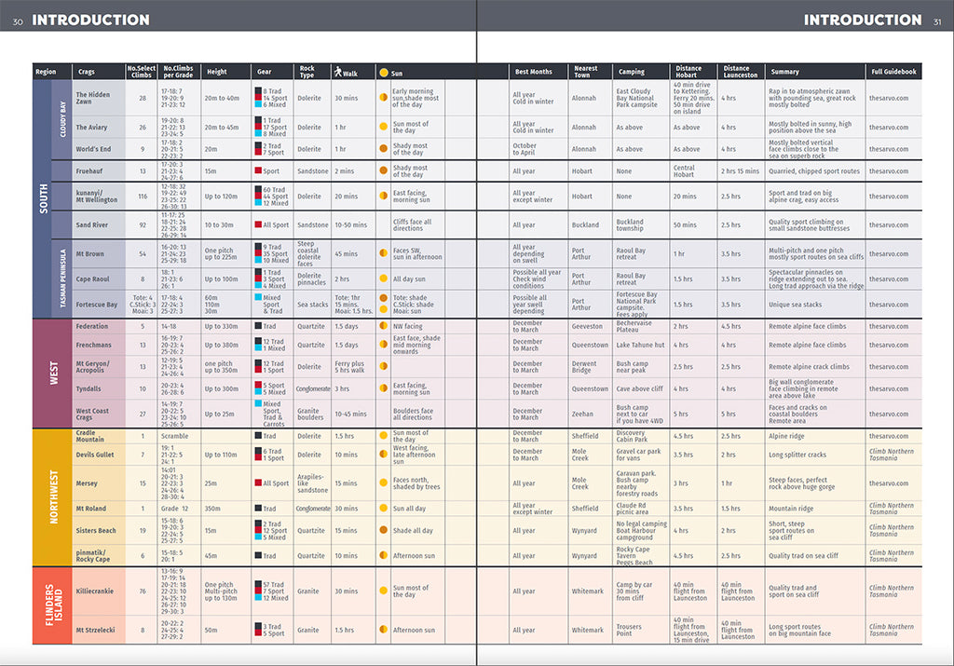954x666 pixels.
Task: Select the shade icon in the Sisters Beach row
Action: coord(383,531)
